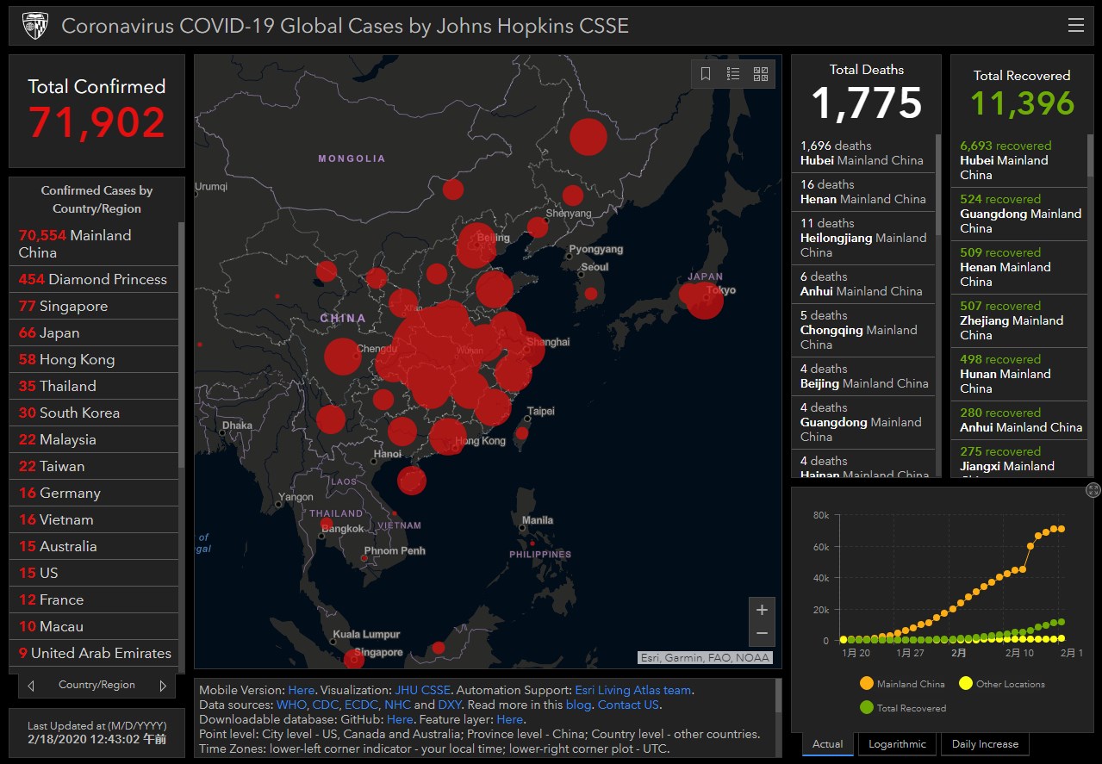The height and width of the screenshot is (764, 1102).
Task: Select the South Korea row
Action: point(94,413)
